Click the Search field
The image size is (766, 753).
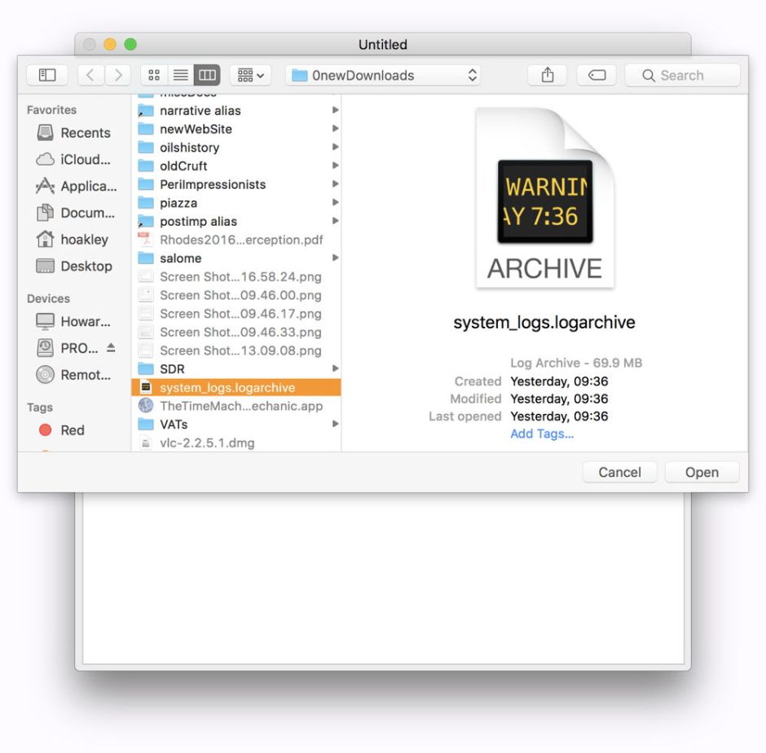tap(682, 75)
